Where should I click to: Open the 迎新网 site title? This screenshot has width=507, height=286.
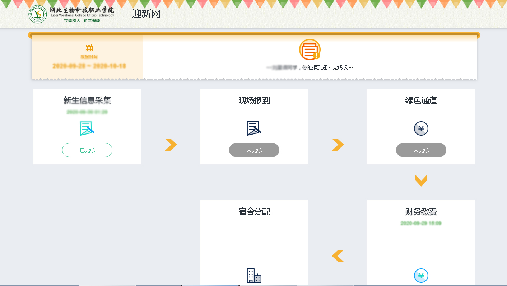coord(146,14)
